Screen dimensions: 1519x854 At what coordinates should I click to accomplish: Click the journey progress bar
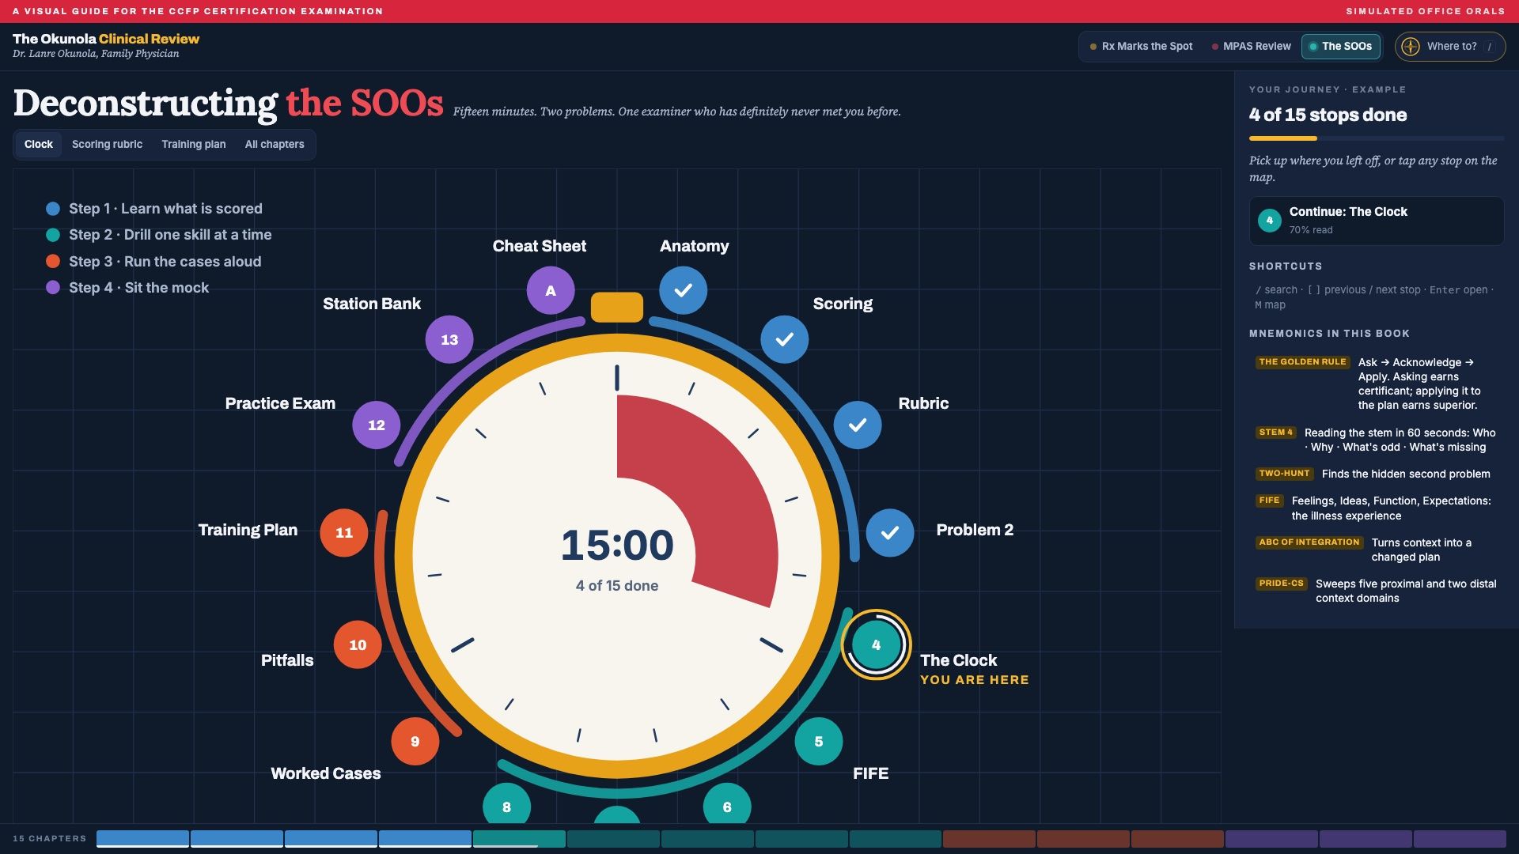coord(1377,138)
